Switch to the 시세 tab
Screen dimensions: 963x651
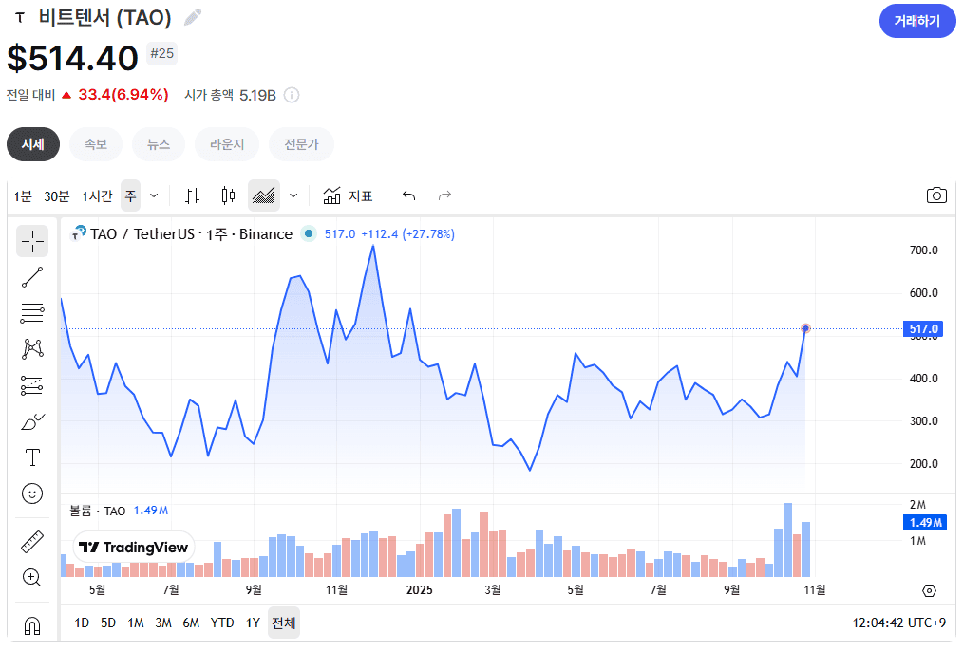pos(33,144)
